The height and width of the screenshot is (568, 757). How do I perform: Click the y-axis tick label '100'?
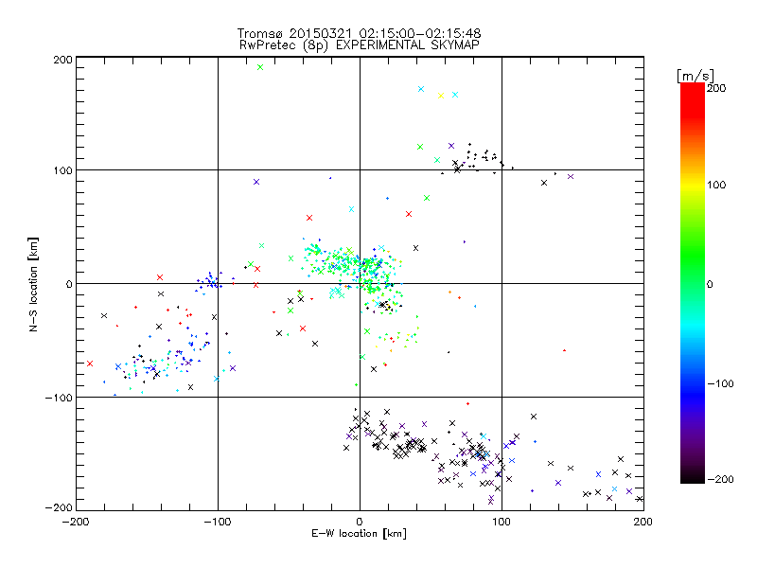coord(62,170)
